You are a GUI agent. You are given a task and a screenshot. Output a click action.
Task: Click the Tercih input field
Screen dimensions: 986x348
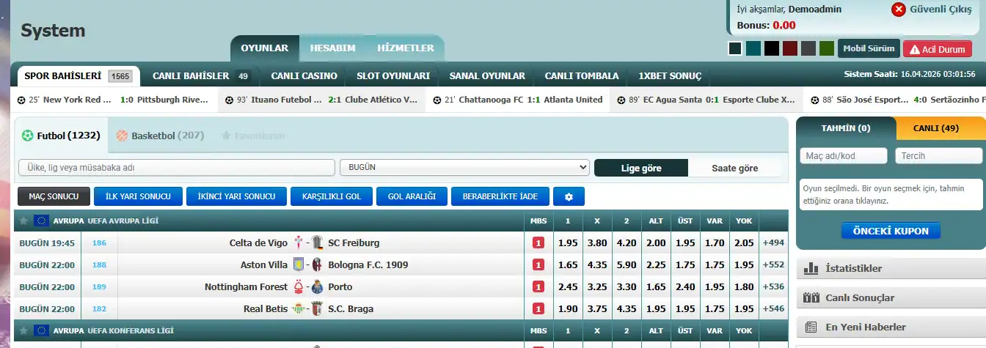pos(939,155)
